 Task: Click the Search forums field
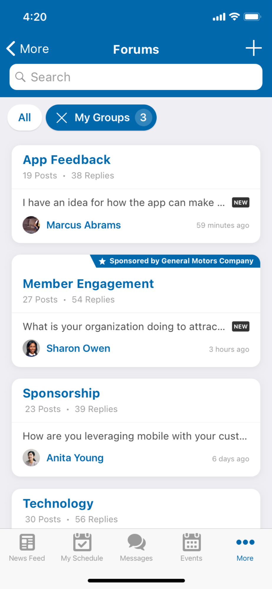pos(136,77)
